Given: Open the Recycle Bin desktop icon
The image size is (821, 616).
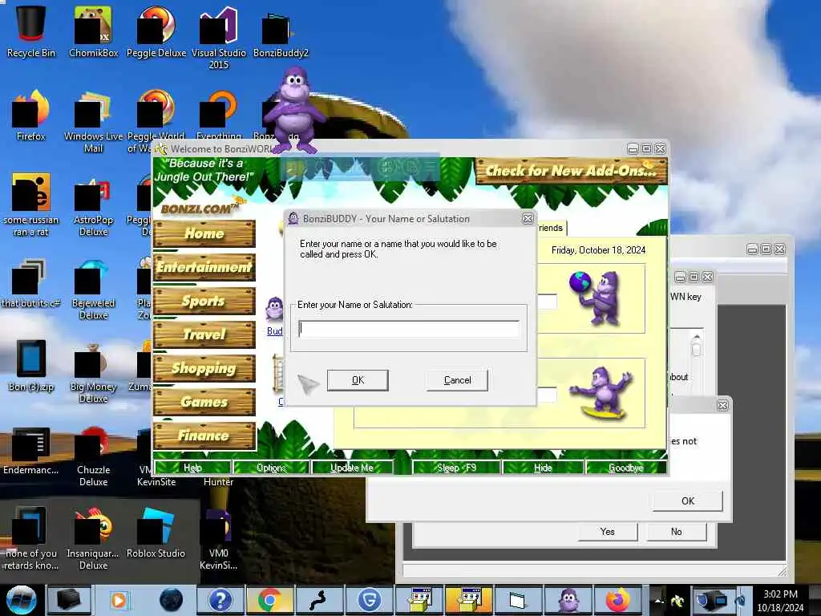Looking at the screenshot, I should tap(31, 30).
